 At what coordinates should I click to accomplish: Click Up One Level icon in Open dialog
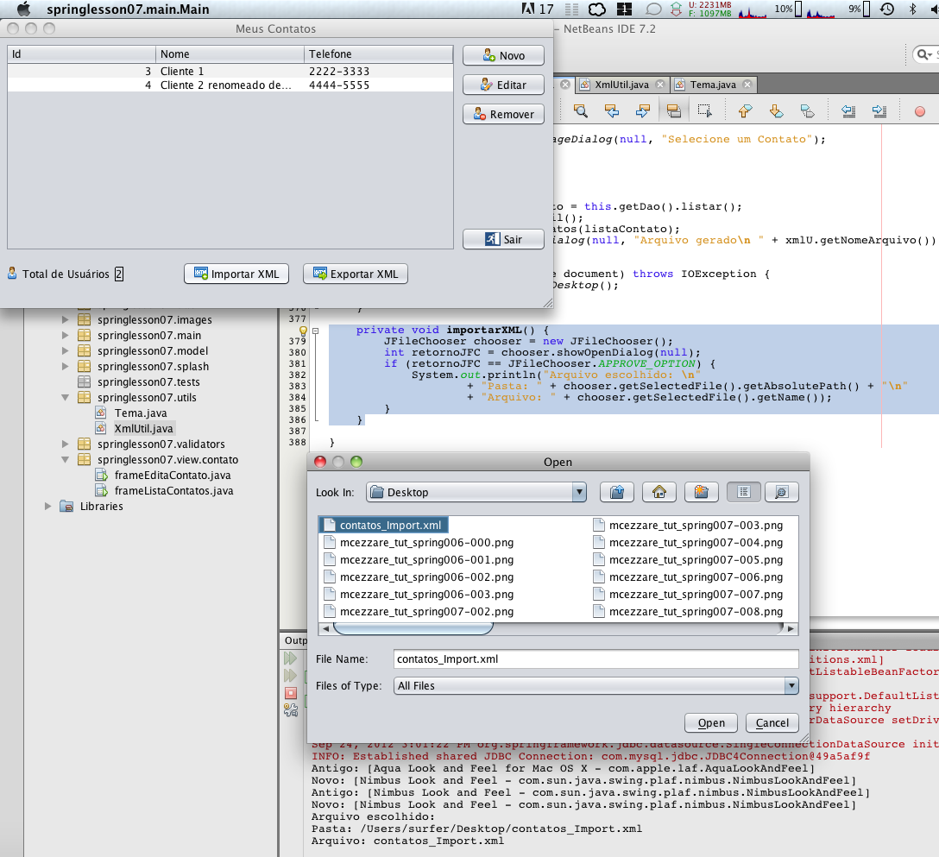click(617, 492)
